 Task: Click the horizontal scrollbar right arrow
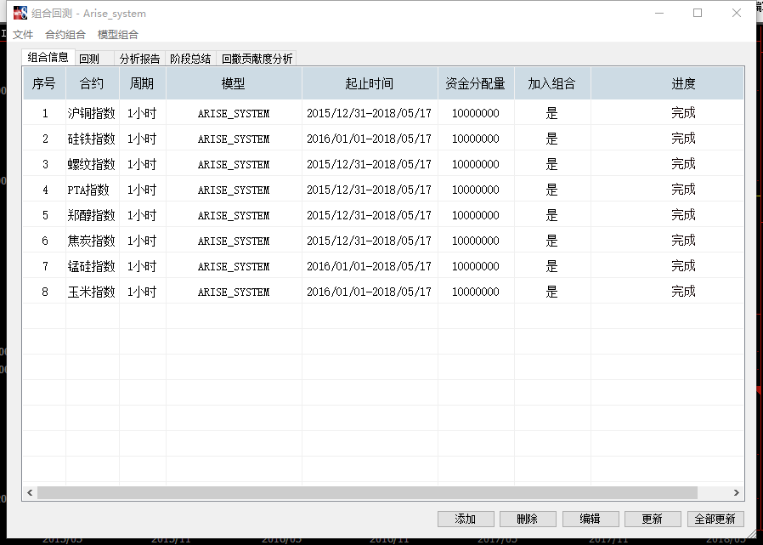click(736, 493)
